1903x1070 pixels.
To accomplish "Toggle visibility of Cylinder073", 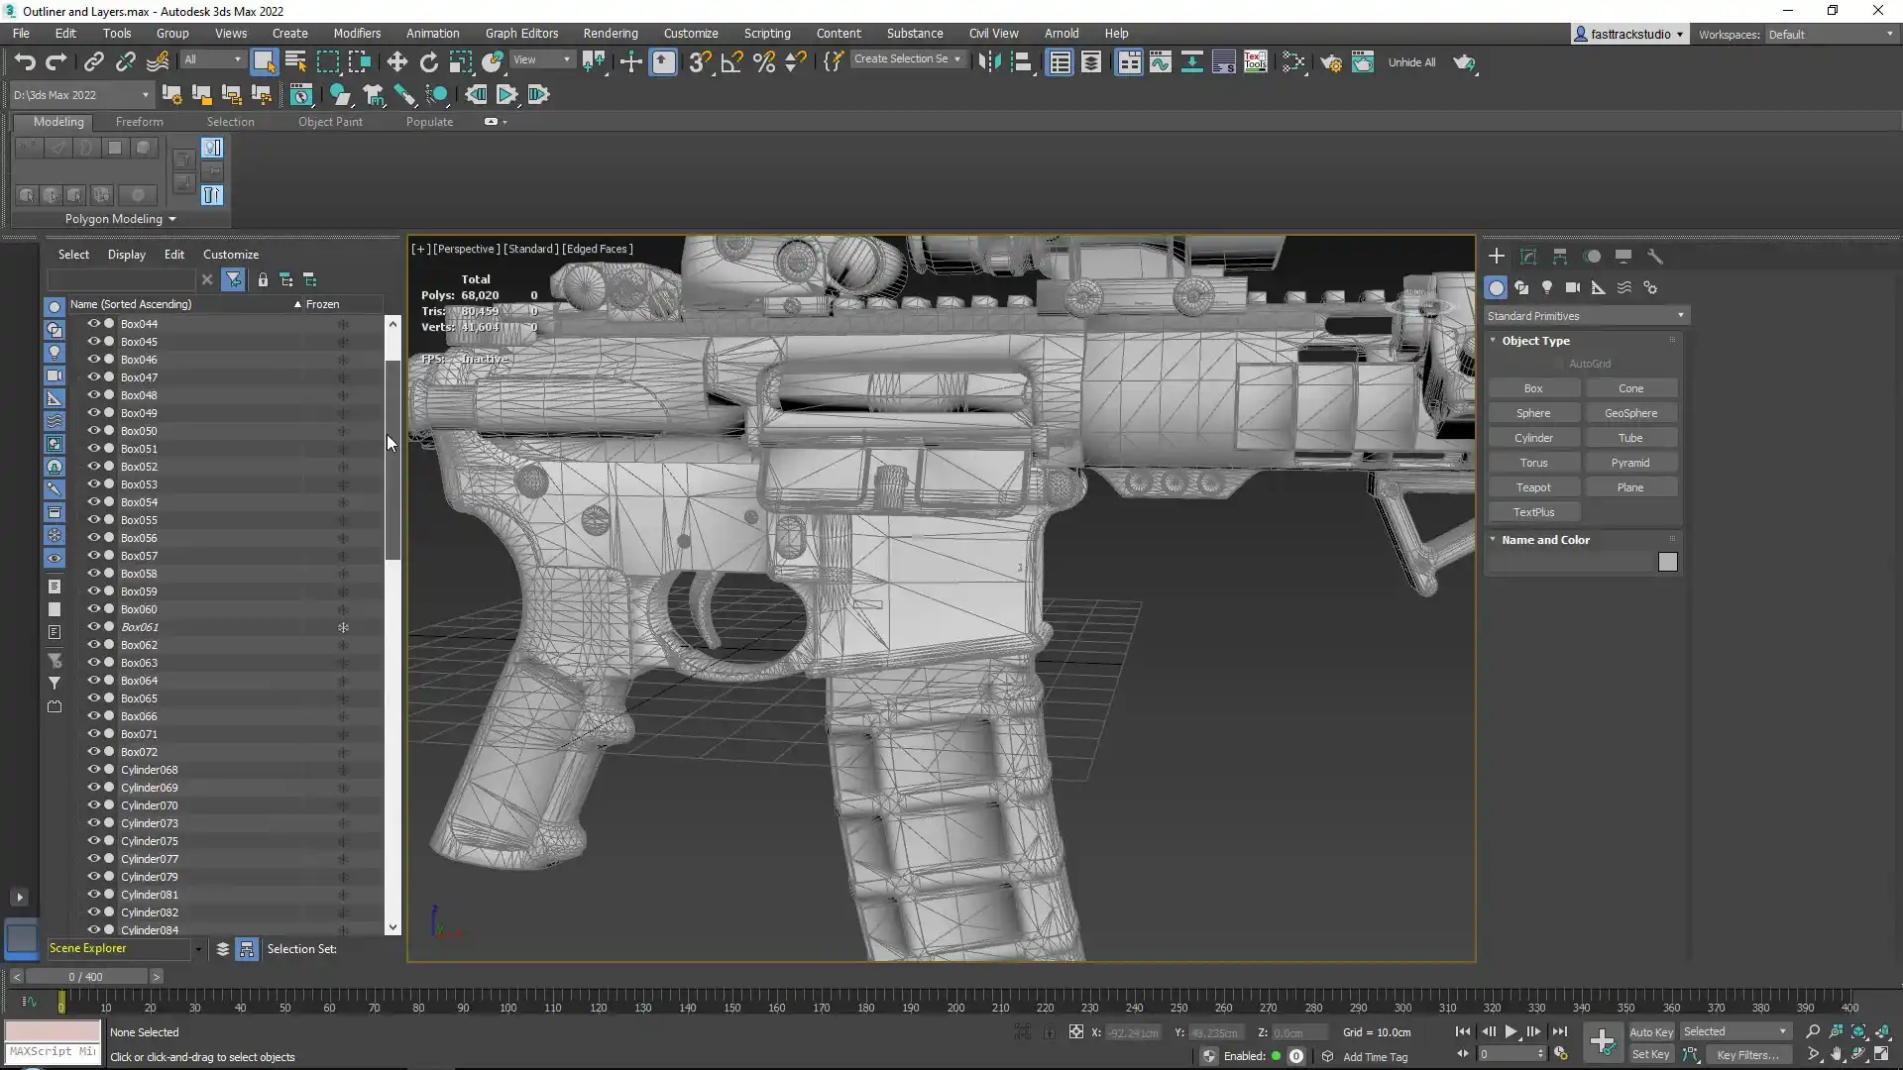I will pos(94,823).
